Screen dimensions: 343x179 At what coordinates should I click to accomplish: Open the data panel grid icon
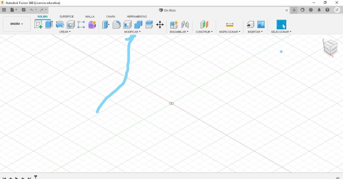(x=4, y=10)
